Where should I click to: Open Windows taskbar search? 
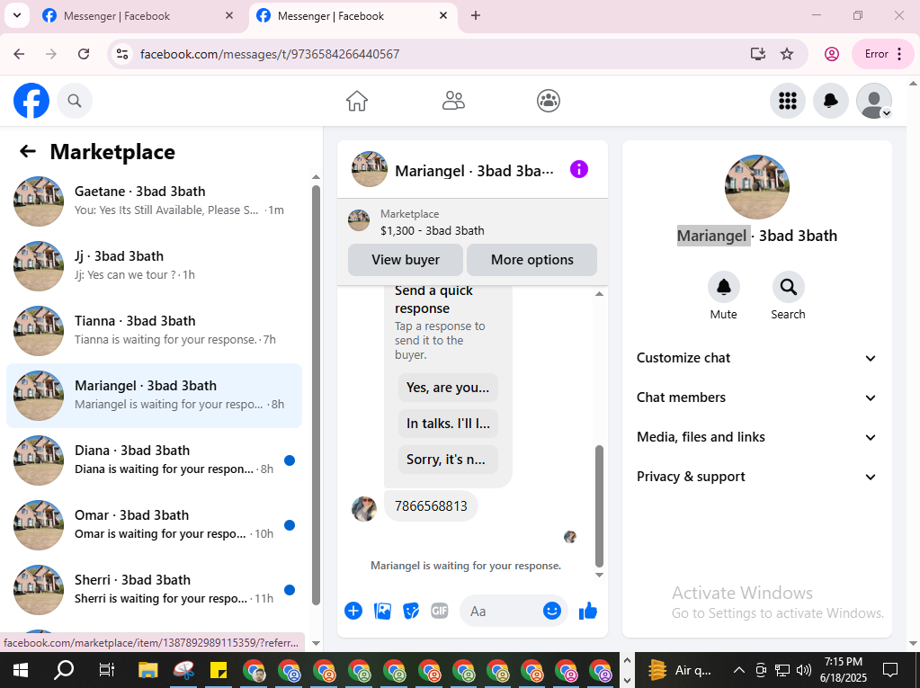tap(63, 670)
